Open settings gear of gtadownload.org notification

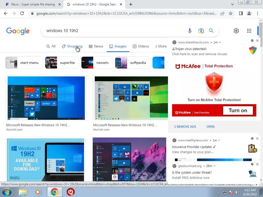(252, 164)
